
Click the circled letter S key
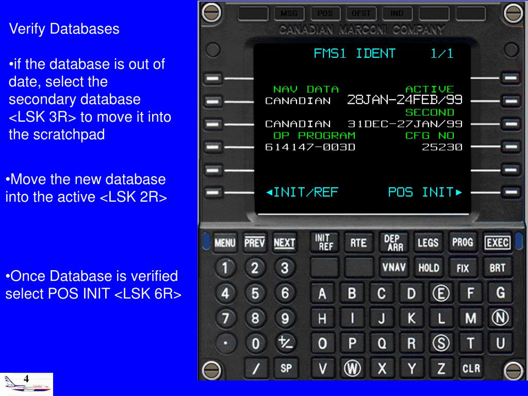[x=441, y=343]
